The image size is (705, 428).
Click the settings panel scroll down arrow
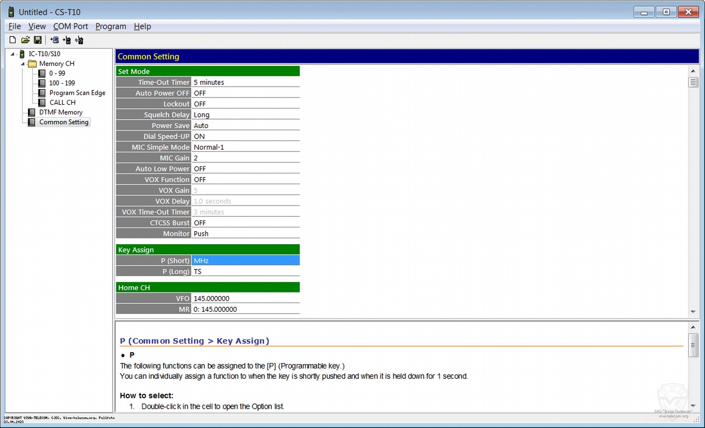point(693,312)
